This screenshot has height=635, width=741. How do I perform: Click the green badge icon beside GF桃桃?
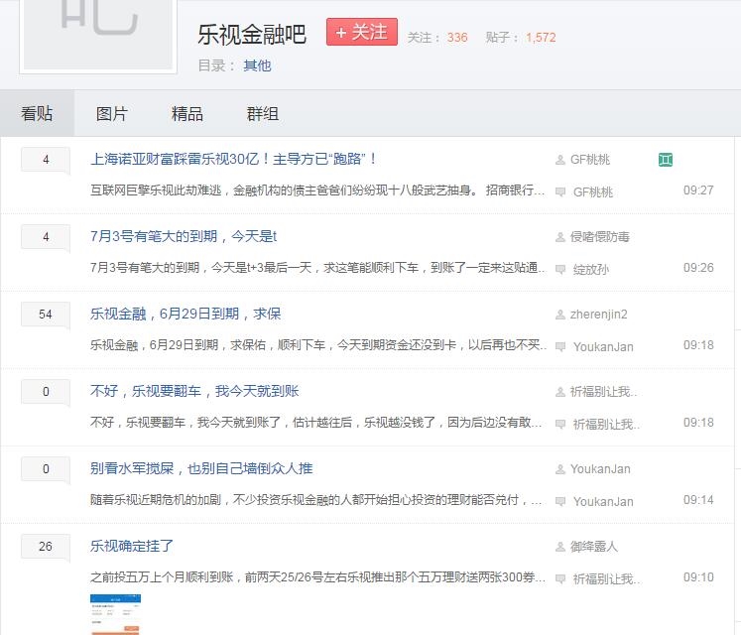tap(666, 160)
